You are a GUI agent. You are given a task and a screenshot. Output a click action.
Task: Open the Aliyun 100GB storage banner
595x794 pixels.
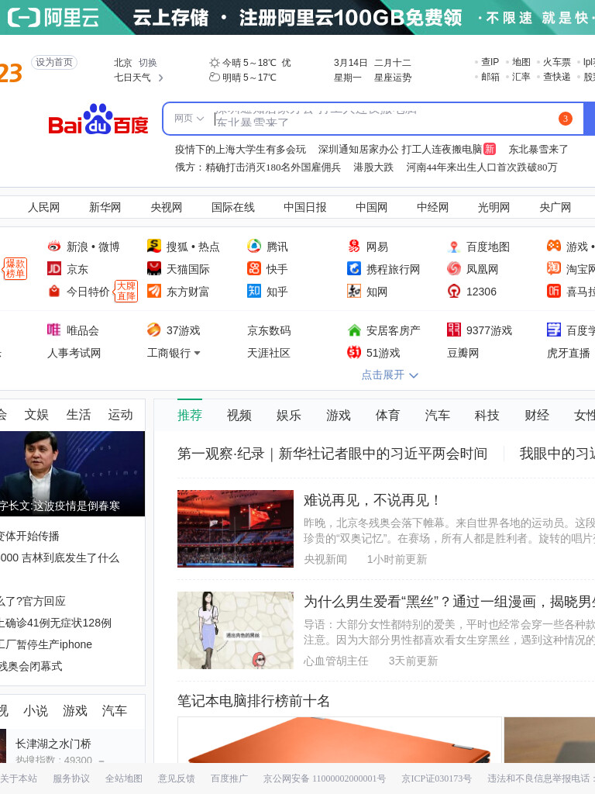297,17
